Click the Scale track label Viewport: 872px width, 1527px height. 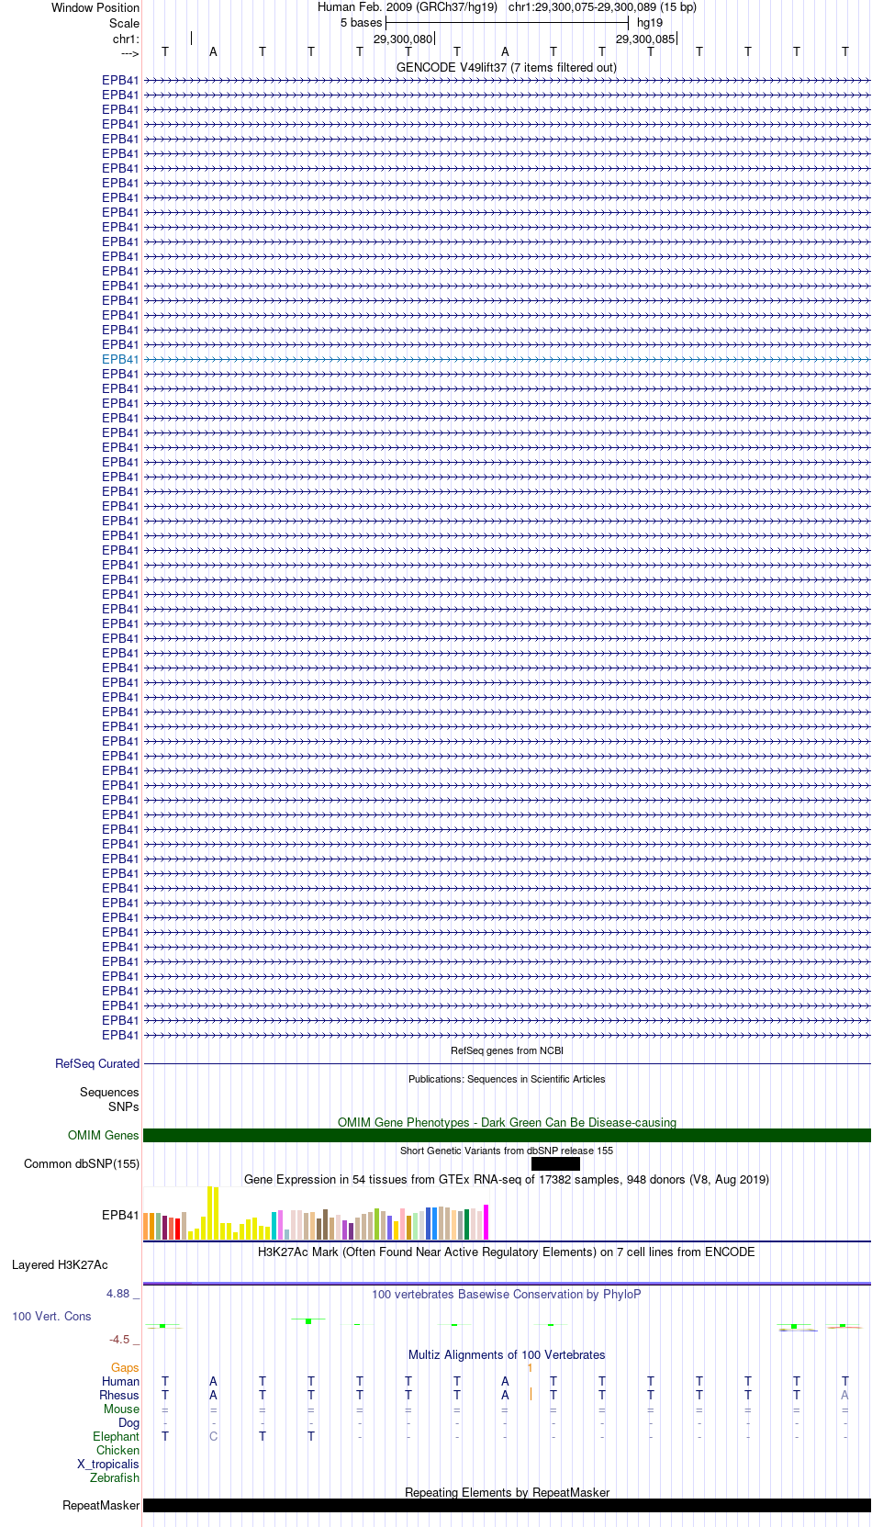coord(124,23)
